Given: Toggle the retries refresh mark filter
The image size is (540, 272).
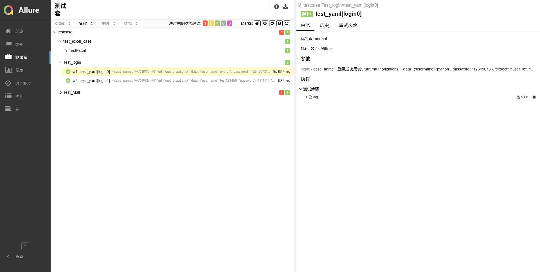Looking at the screenshot, I should coord(287,23).
